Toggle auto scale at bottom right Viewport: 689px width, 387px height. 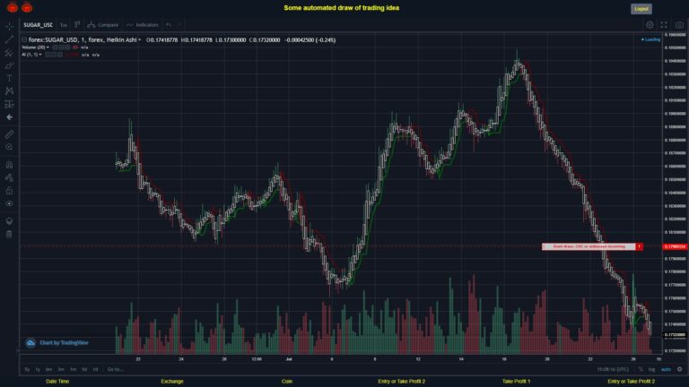(667, 369)
